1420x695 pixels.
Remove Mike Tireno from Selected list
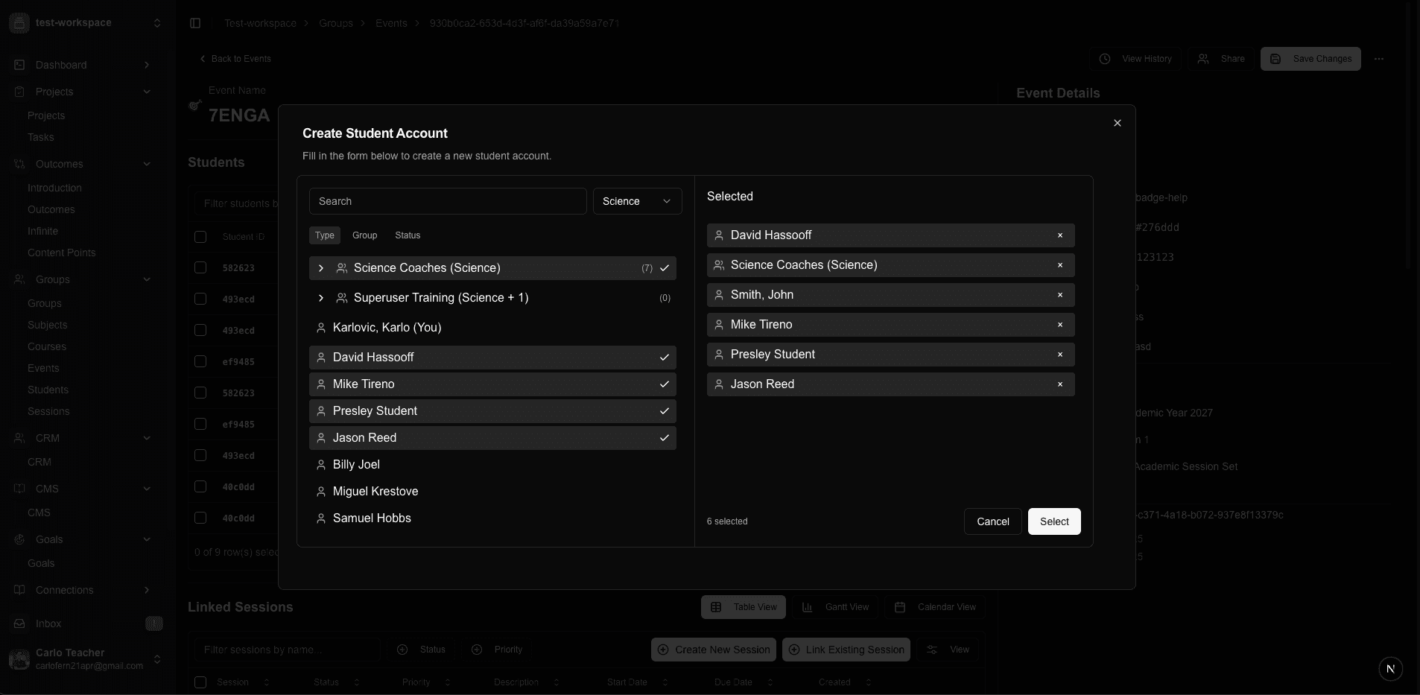click(x=1059, y=325)
